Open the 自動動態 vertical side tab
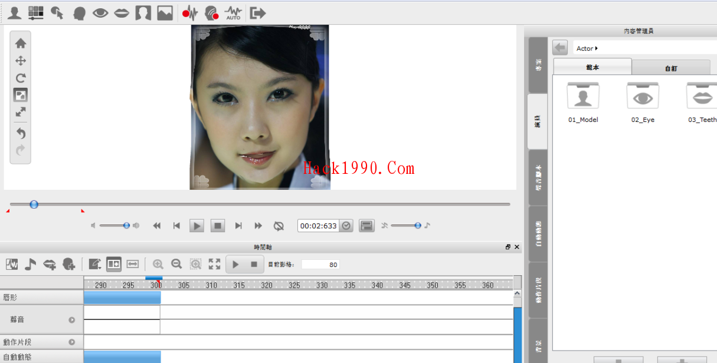This screenshot has width=717, height=363. (538, 233)
